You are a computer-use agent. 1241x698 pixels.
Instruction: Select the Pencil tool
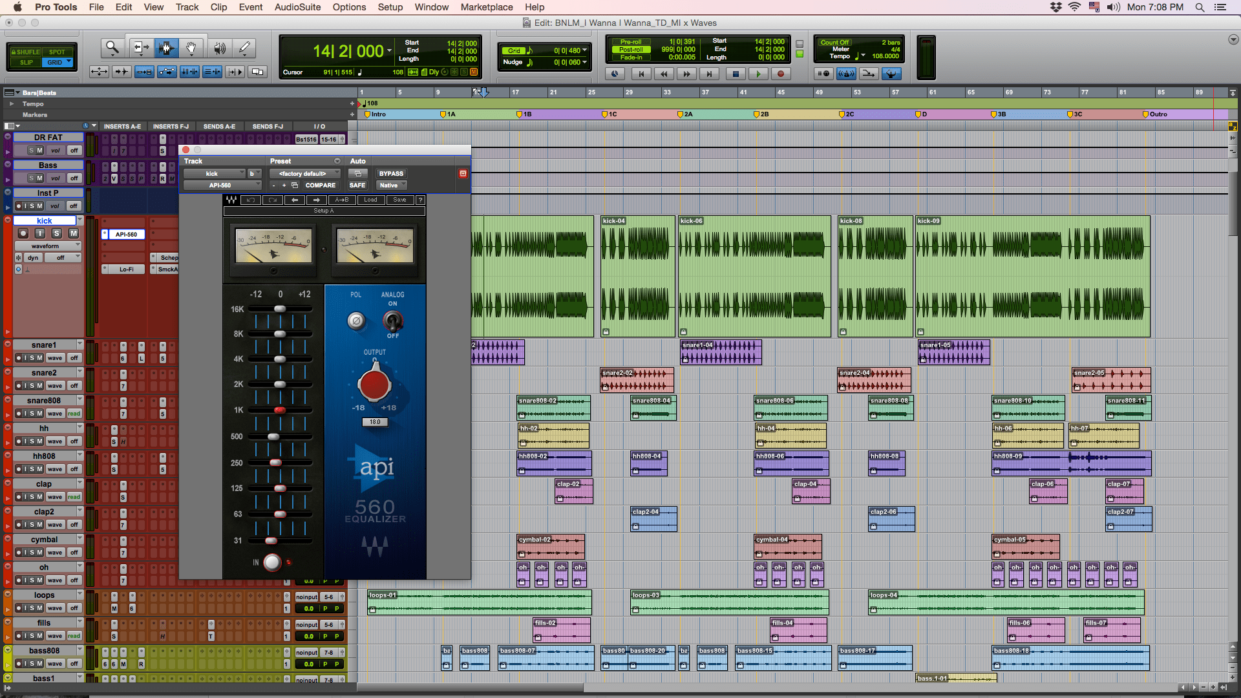(x=244, y=48)
